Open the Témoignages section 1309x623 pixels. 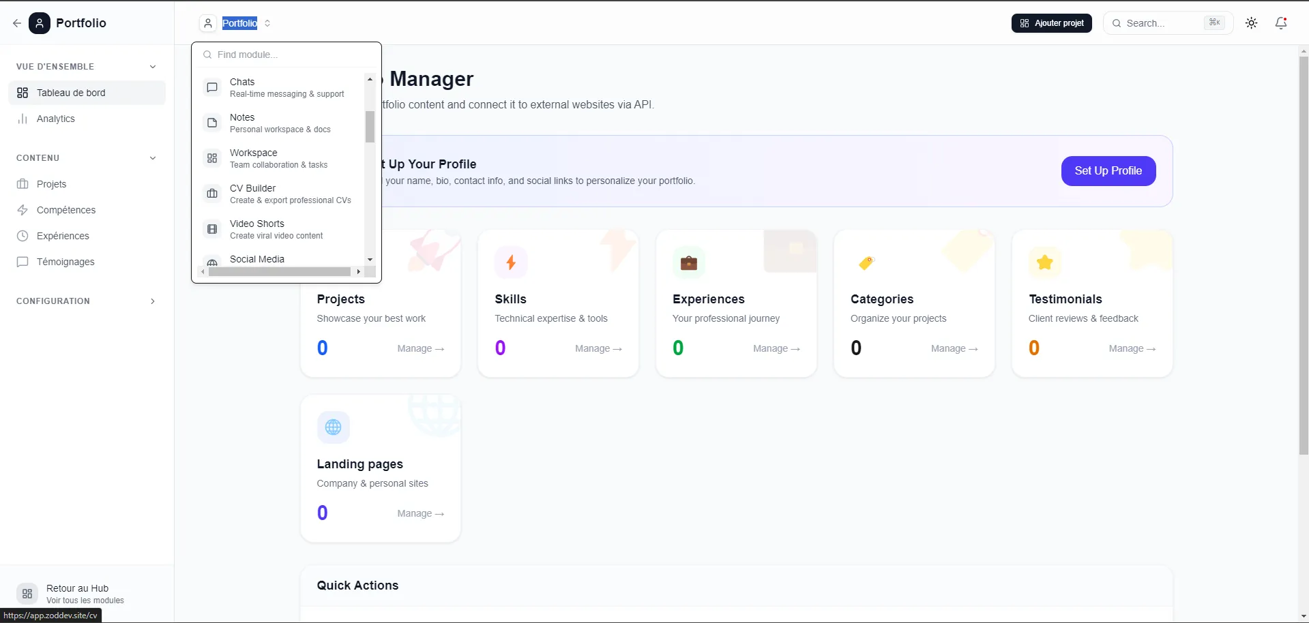click(65, 262)
